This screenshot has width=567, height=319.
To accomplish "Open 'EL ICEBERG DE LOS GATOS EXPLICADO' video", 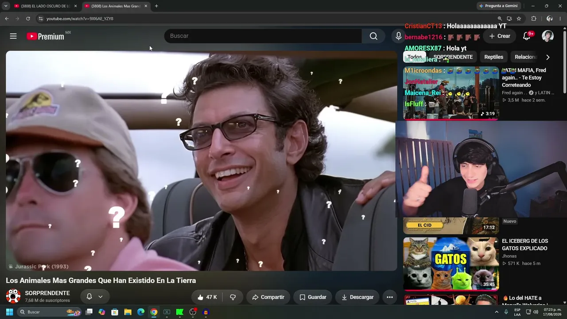I will [525, 245].
